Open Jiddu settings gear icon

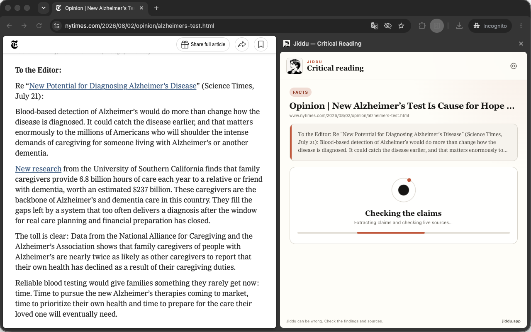[x=514, y=66]
